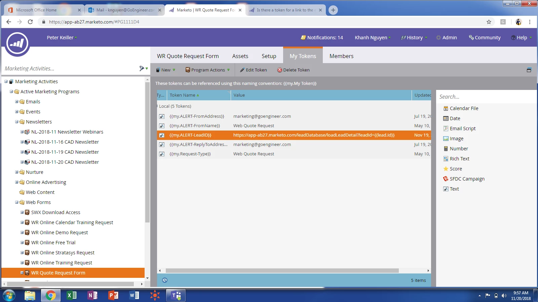Click the Marketo logo icon
Viewport: 538px width, 302px height.
17,44
